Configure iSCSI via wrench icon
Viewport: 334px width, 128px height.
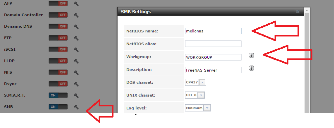(x=76, y=50)
